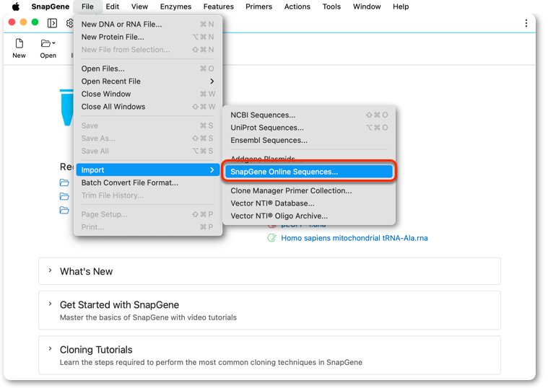Open the Tools menu

click(x=331, y=6)
